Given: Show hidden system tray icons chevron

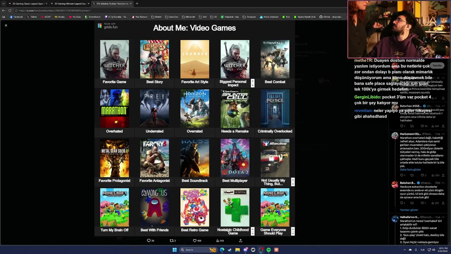Looking at the screenshot, I should point(404,250).
